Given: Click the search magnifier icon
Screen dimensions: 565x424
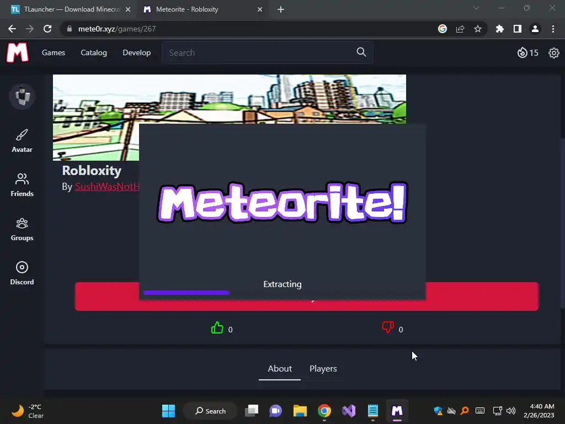Looking at the screenshot, I should (x=361, y=52).
